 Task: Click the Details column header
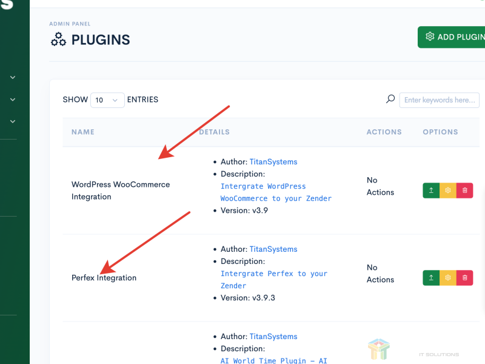(x=215, y=132)
